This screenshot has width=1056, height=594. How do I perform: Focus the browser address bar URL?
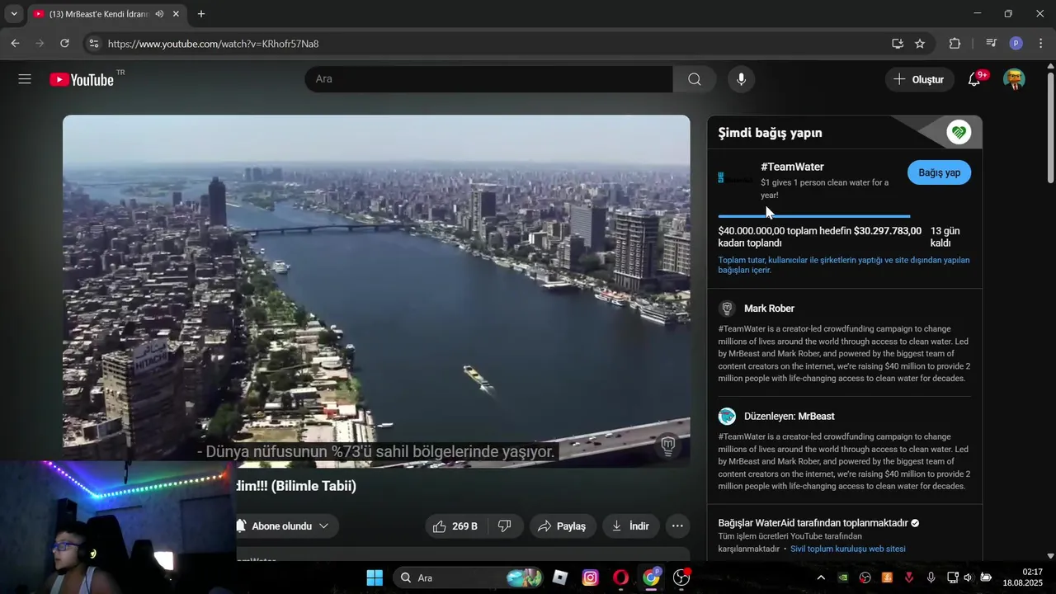213,44
